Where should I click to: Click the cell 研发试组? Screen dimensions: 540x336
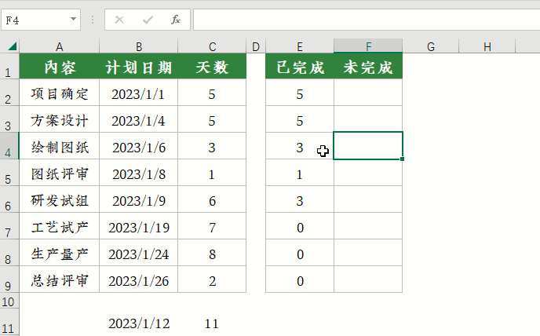click(59, 199)
